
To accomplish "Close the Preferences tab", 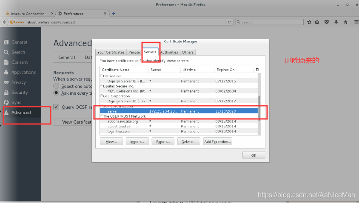I will coord(105,14).
